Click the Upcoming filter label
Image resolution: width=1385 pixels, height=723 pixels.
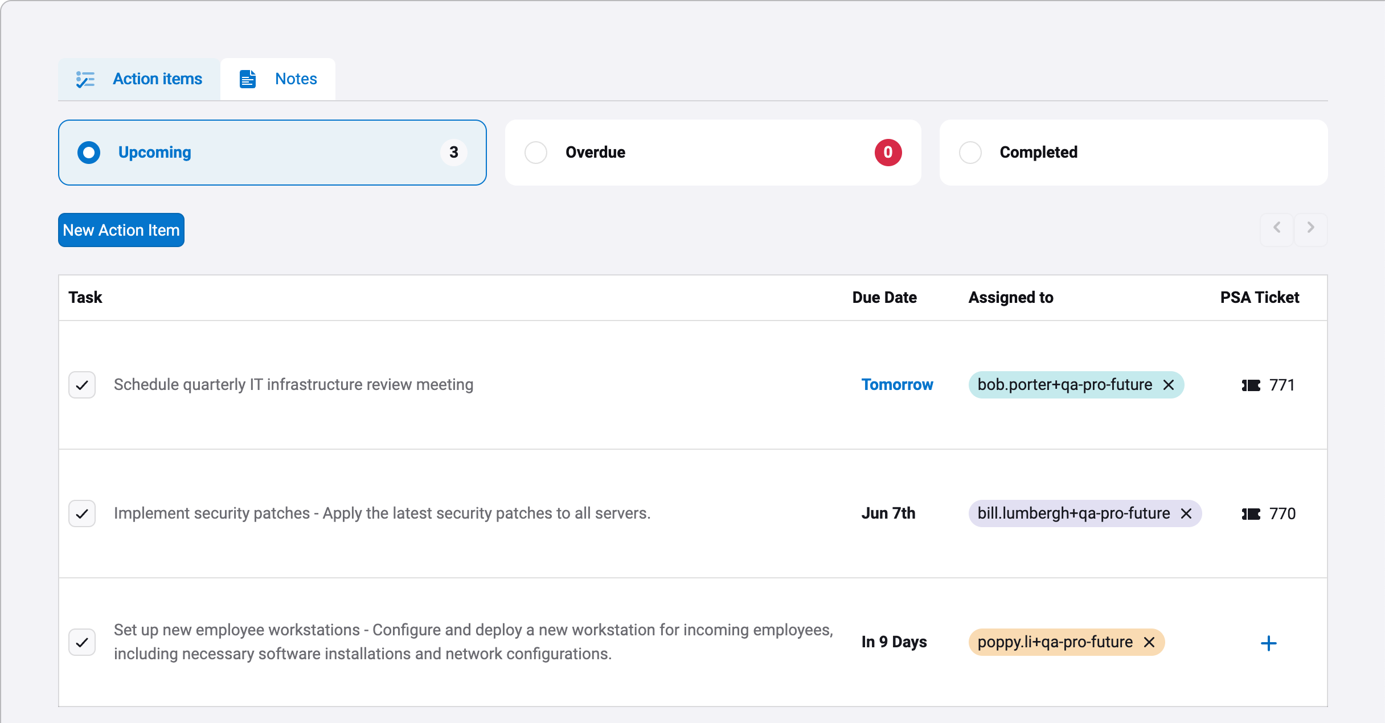[x=155, y=153]
